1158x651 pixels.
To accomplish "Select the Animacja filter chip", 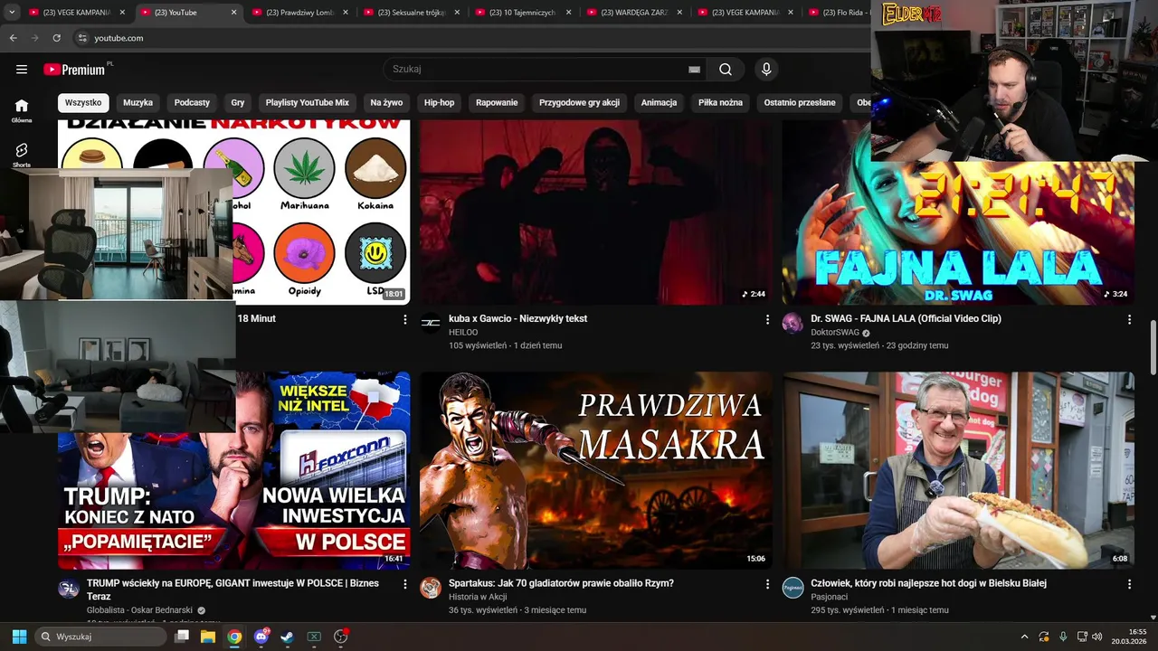I will coord(659,103).
